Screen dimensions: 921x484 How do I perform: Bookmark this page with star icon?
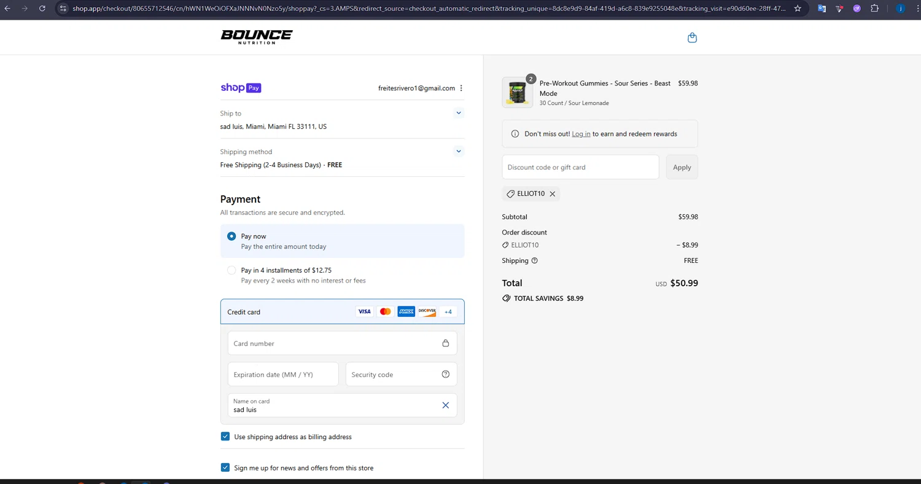pyautogui.click(x=798, y=9)
